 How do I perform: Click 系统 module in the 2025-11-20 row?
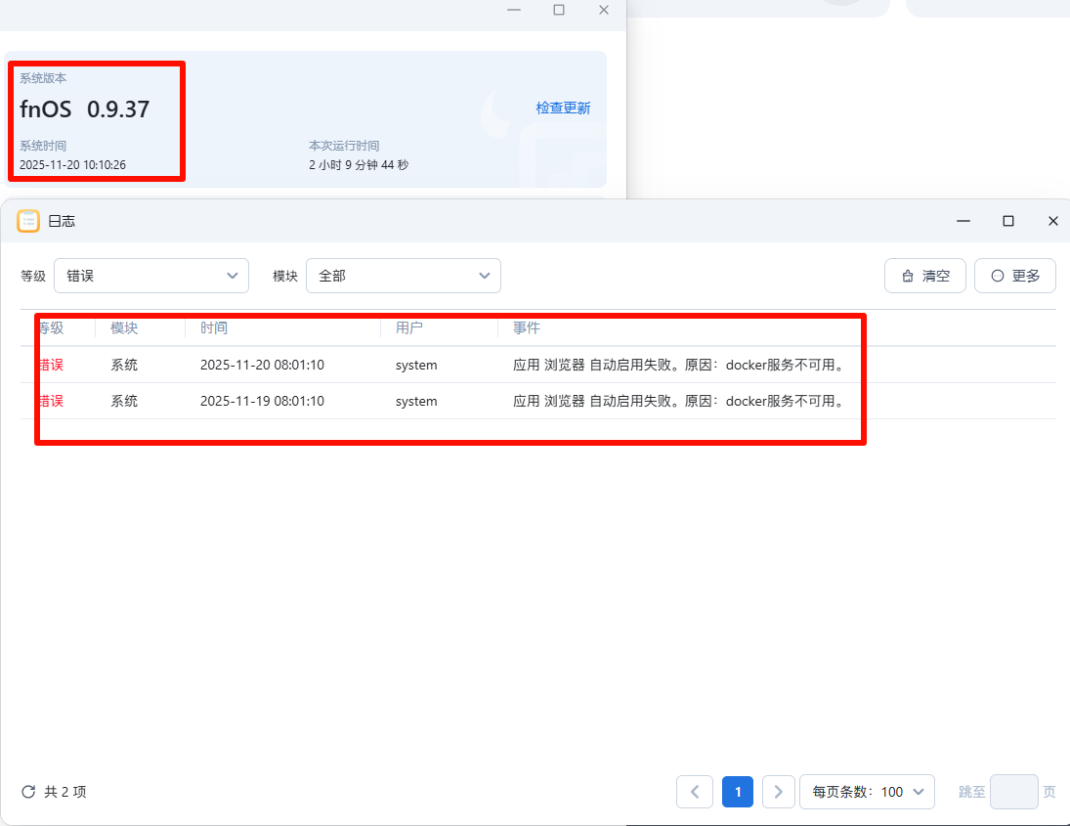click(x=124, y=365)
